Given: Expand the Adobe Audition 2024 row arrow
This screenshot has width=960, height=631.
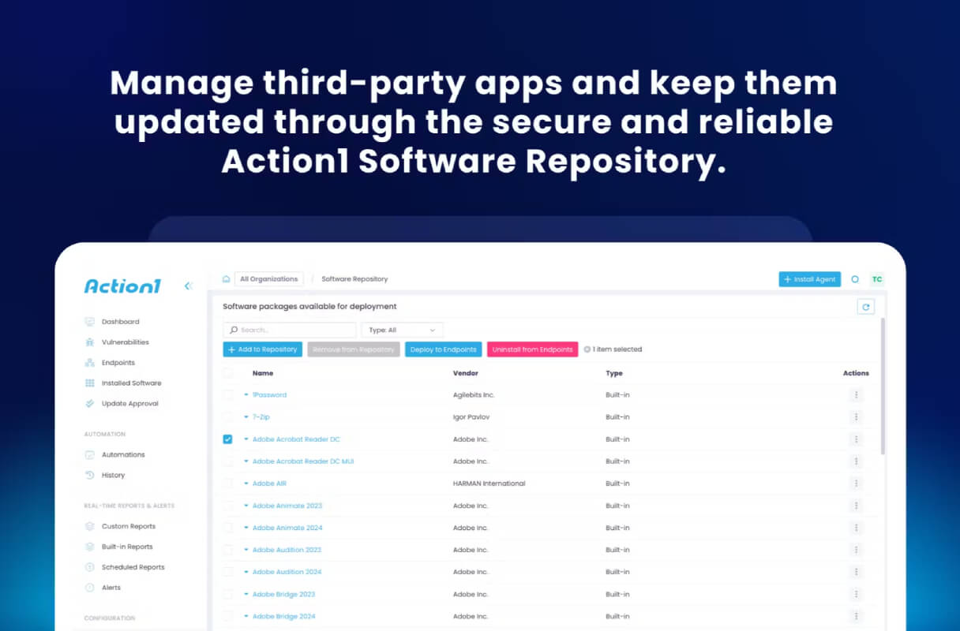Looking at the screenshot, I should point(246,572).
